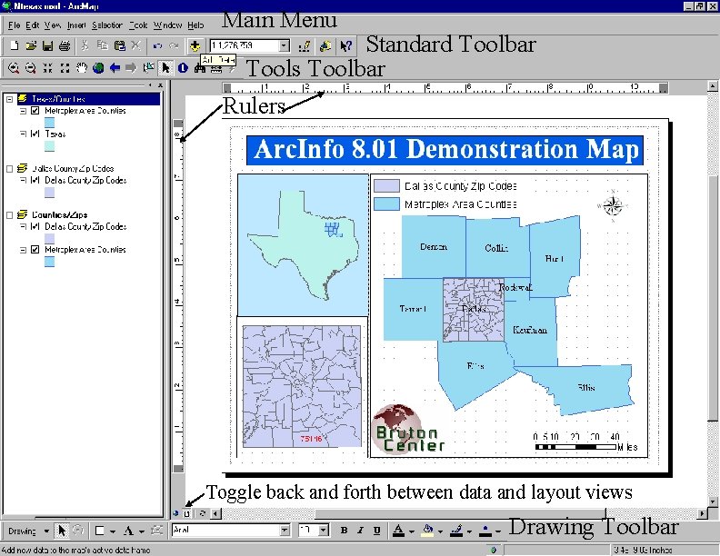Save the map with the floppy disk icon
The width and height of the screenshot is (720, 556).
(x=47, y=45)
